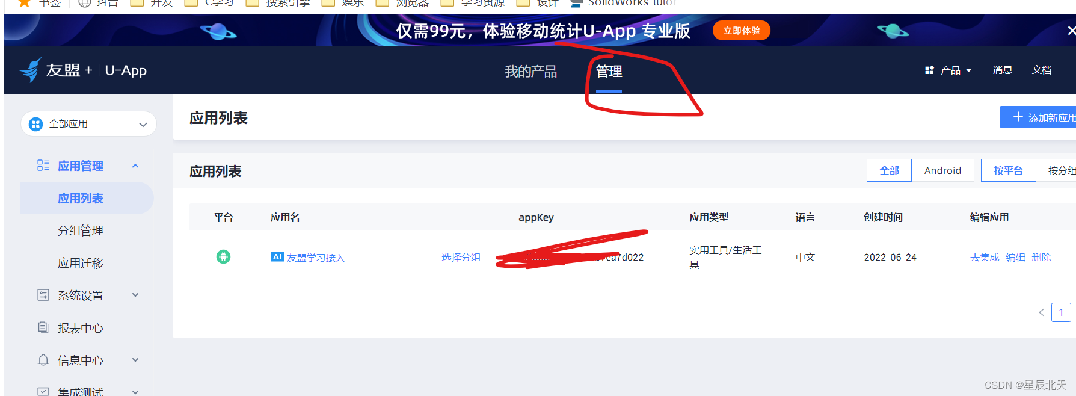The image size is (1076, 396).
Task: Click the 平台 column header
Action: pos(223,217)
